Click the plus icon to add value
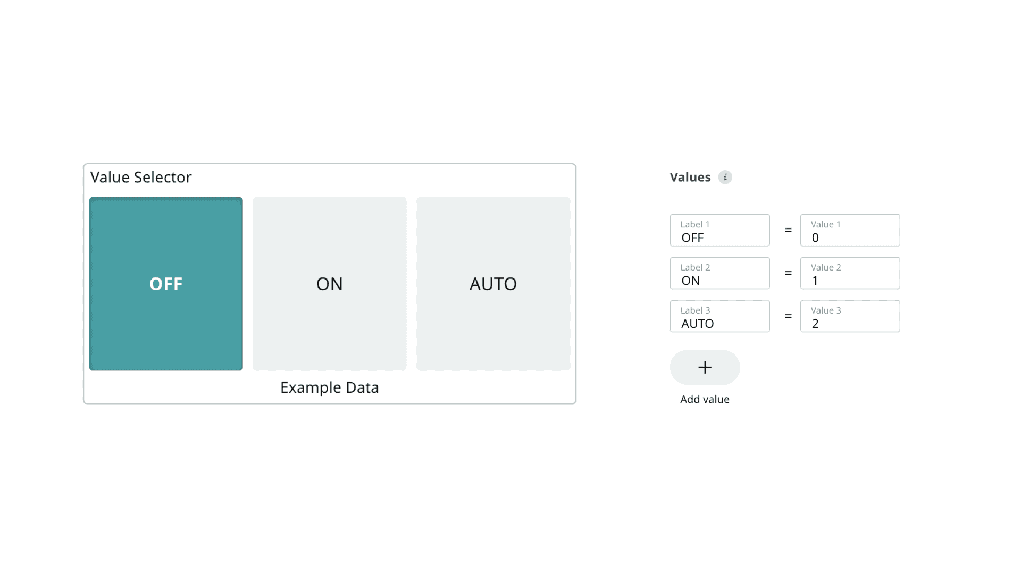Viewport: 1021px width, 574px height. (705, 367)
